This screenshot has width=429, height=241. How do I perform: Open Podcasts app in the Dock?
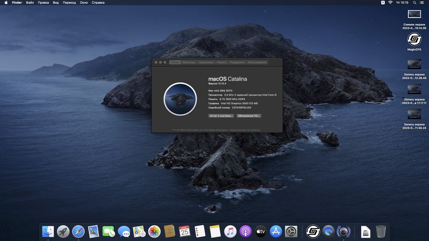[x=245, y=232]
